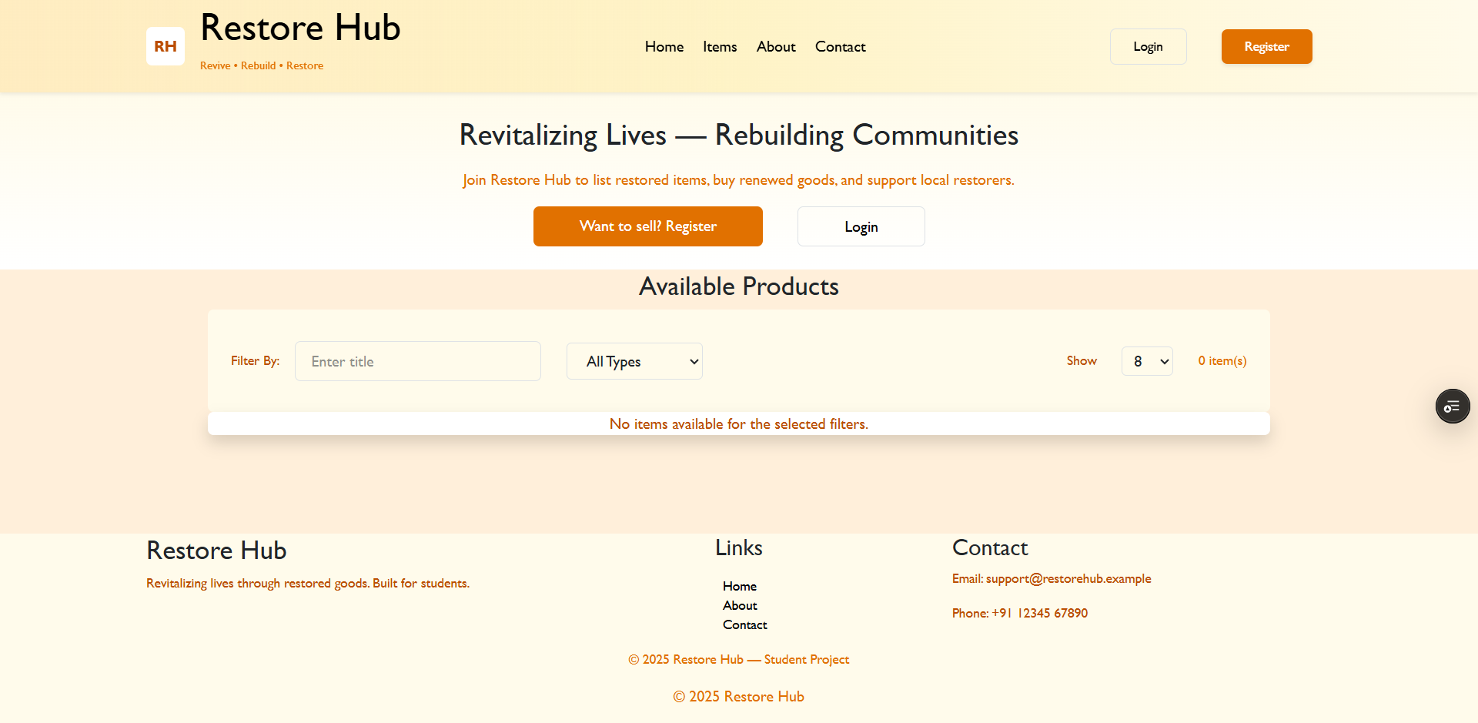Click the Login button in the header
This screenshot has height=723, width=1478.
coord(1148,46)
